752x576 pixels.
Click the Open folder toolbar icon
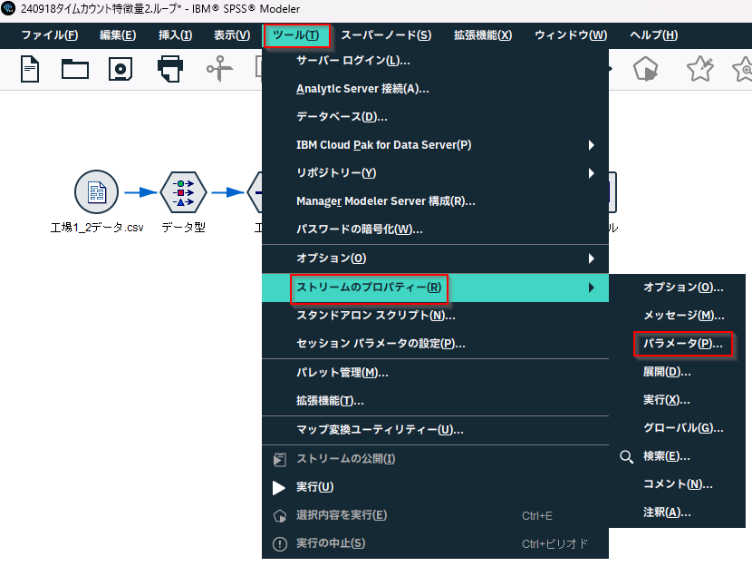(75, 69)
